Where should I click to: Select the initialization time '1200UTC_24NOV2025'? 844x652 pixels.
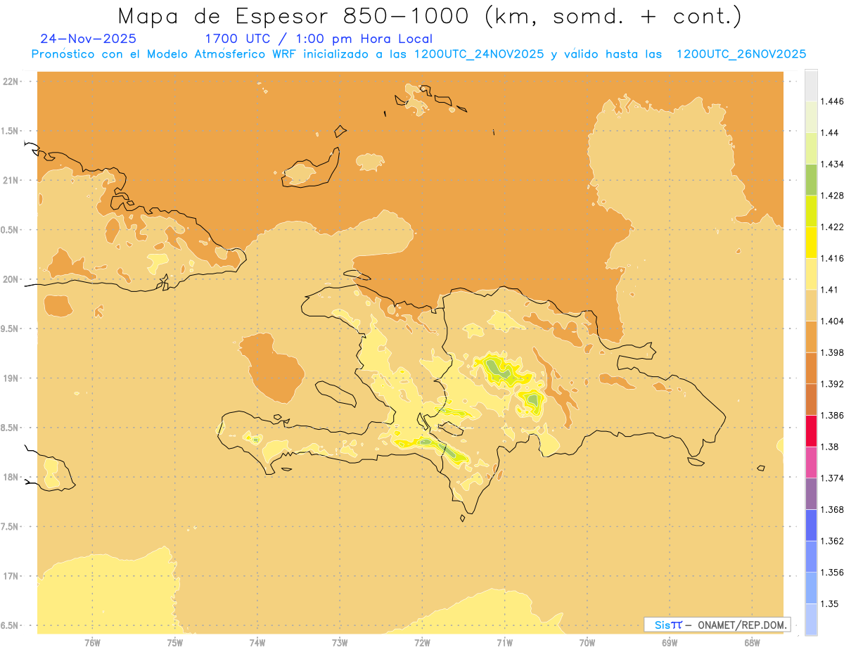tap(479, 54)
